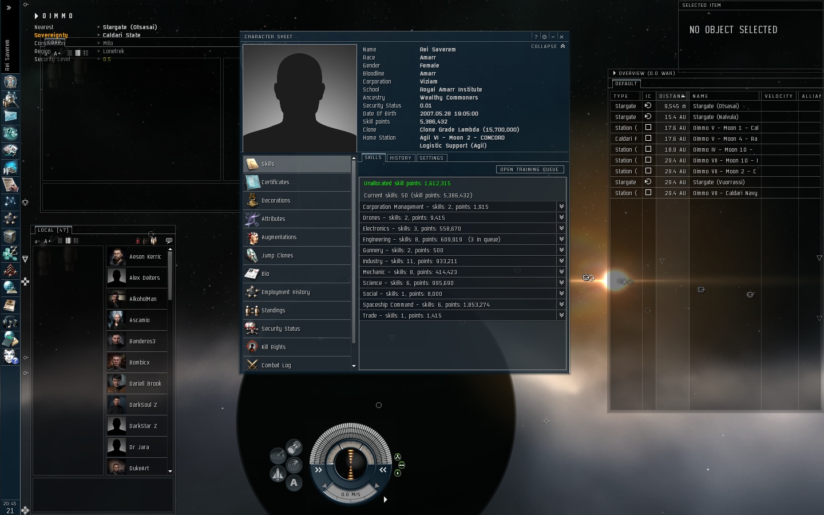Open the assets cube icon
This screenshot has height=515, width=824.
[10, 236]
